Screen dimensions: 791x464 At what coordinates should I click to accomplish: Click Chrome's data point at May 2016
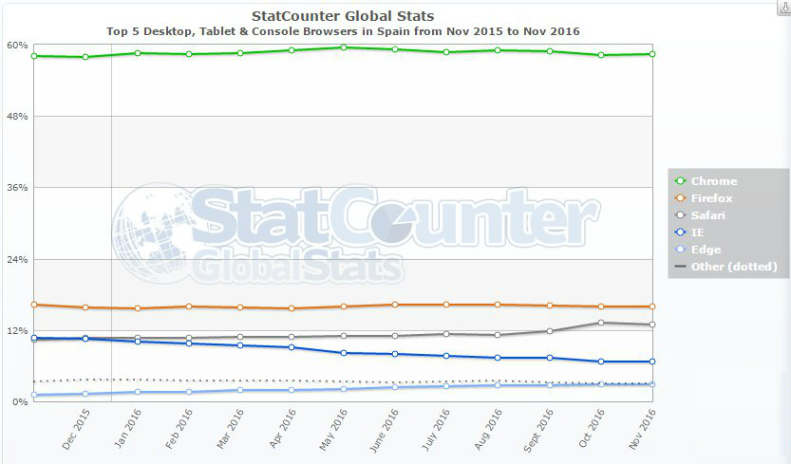(343, 47)
